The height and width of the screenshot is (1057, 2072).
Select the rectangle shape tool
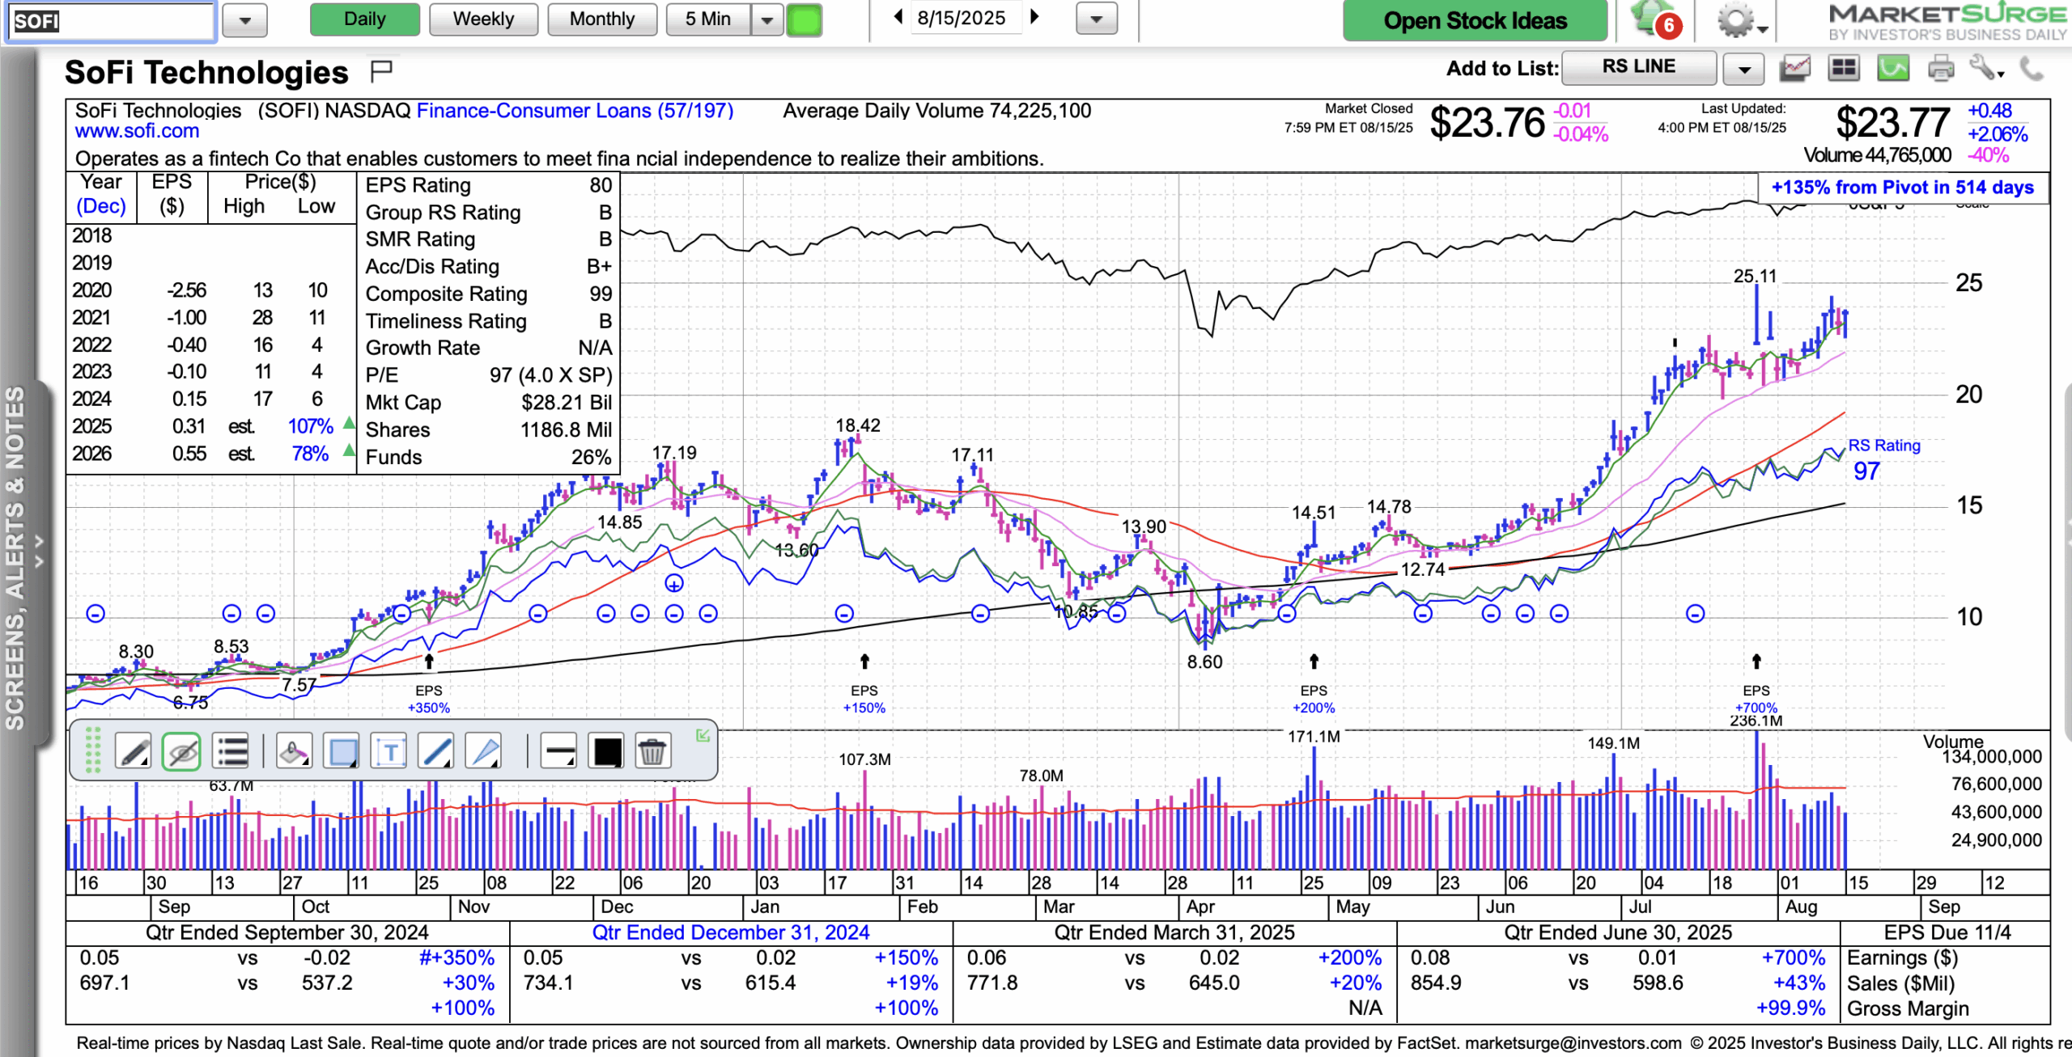(x=342, y=751)
